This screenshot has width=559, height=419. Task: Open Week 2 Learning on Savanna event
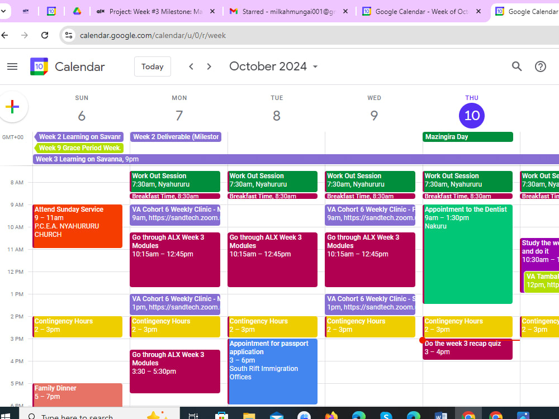pos(79,137)
